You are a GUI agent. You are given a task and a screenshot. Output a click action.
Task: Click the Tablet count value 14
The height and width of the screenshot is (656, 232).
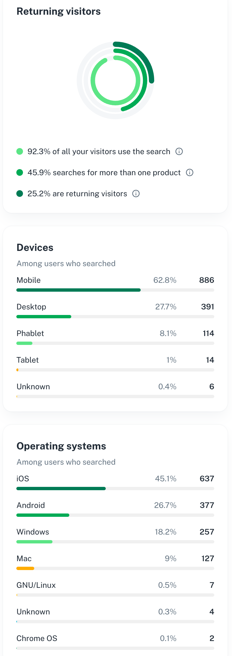(210, 360)
